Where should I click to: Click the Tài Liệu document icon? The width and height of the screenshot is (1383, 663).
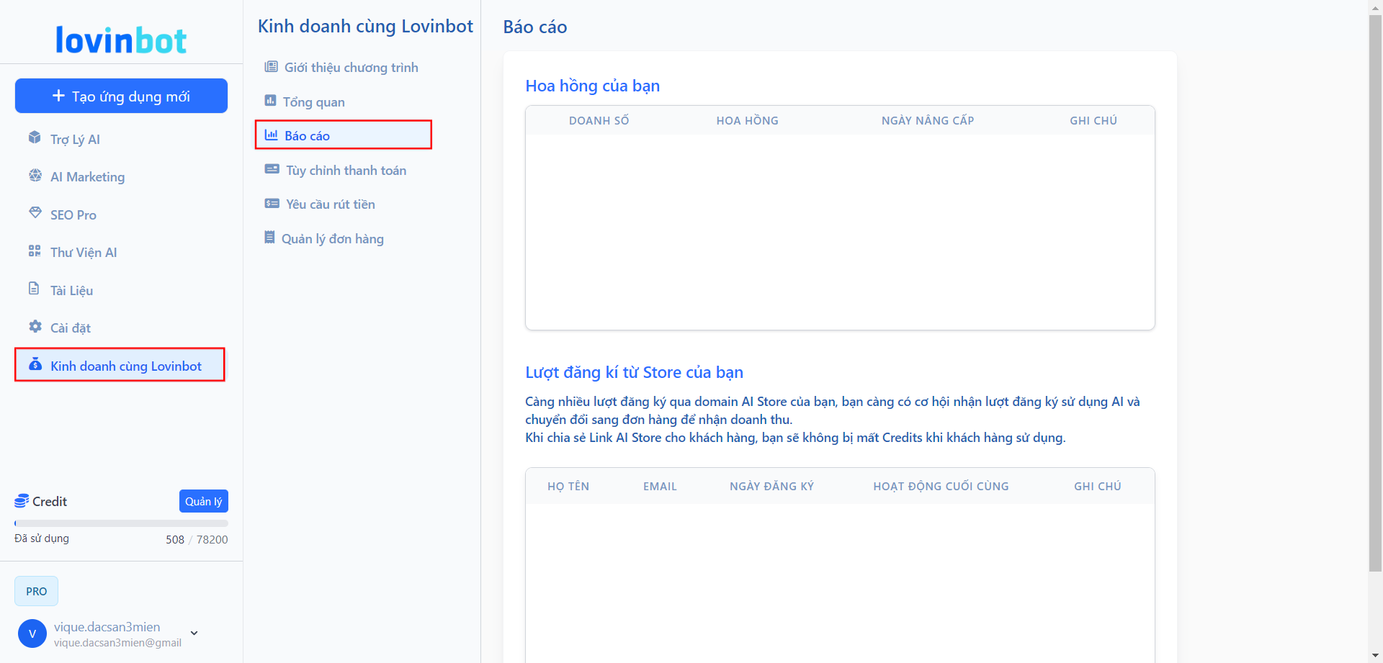click(x=34, y=289)
